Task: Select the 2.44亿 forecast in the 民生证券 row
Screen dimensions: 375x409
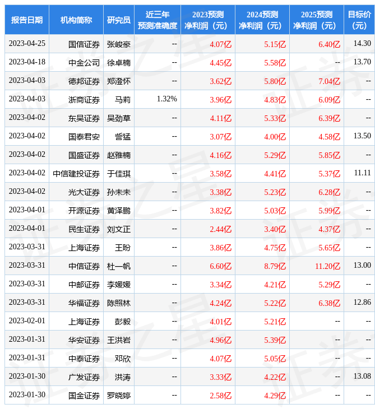Action: point(220,229)
